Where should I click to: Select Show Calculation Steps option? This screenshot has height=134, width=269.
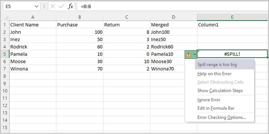pyautogui.click(x=220, y=91)
